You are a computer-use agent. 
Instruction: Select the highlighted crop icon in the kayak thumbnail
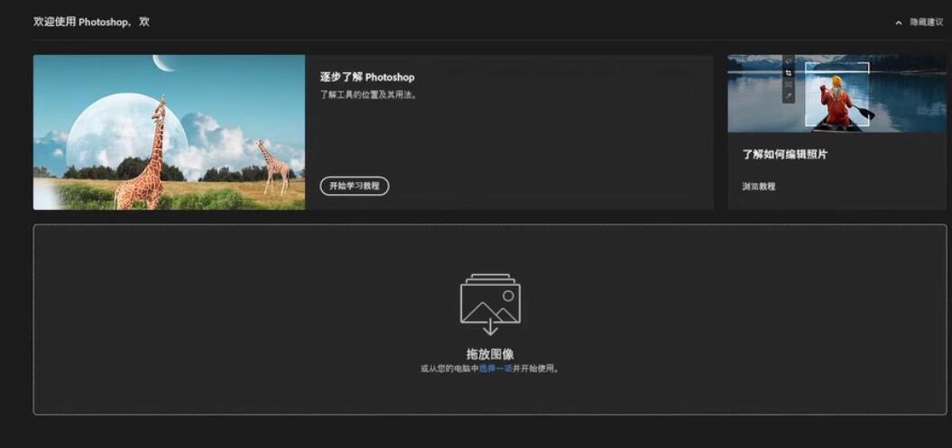coord(789,73)
